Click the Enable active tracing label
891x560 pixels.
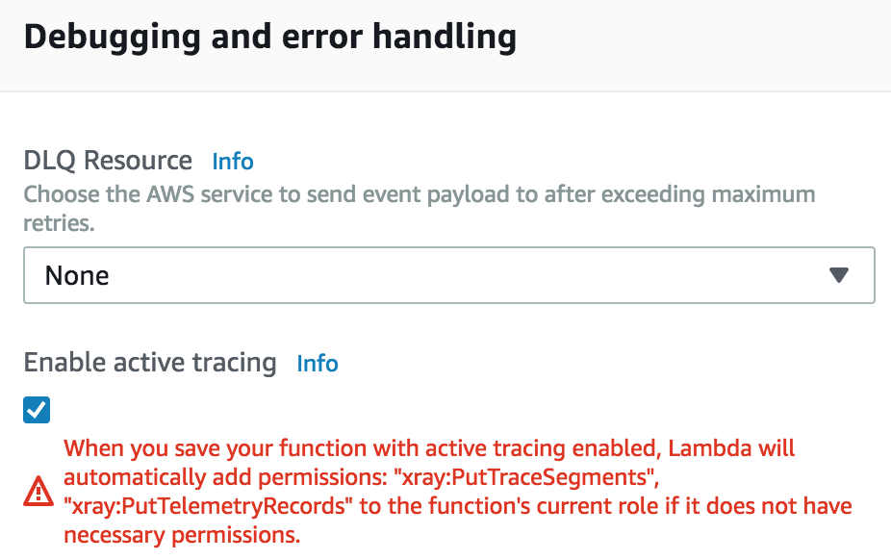(x=150, y=363)
